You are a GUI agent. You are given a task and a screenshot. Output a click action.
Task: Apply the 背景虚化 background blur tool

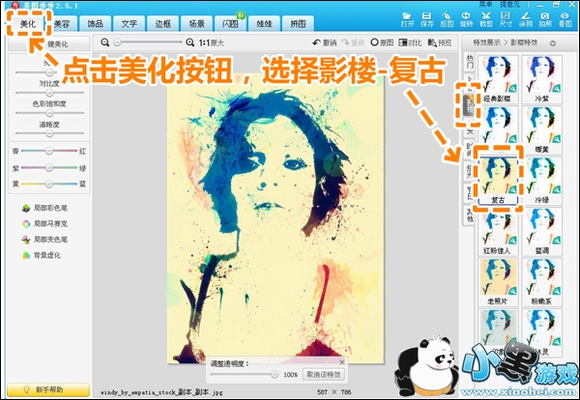click(x=42, y=255)
